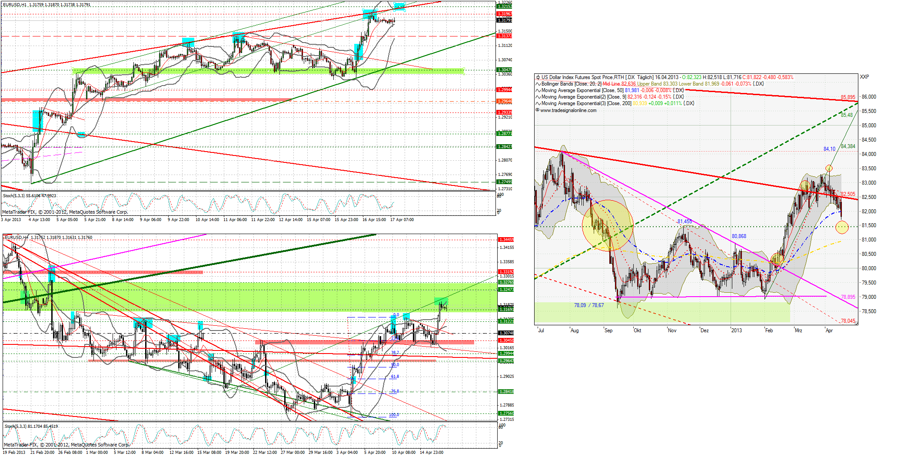Click wave icon beside Moving Average Exponential(2)
904x476 pixels.
(538, 97)
